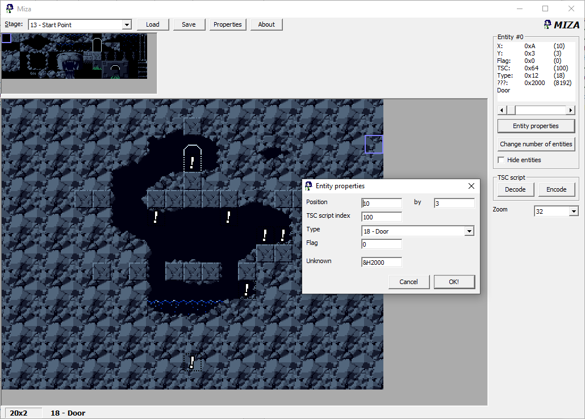Select the entity marker above the water

246,290
